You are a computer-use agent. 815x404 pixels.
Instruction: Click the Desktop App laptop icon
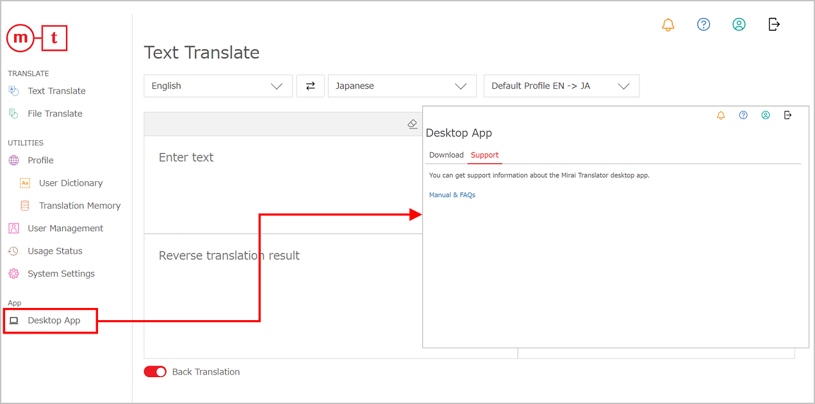[14, 320]
